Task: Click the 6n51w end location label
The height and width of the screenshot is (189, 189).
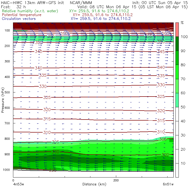Action: [168, 184]
